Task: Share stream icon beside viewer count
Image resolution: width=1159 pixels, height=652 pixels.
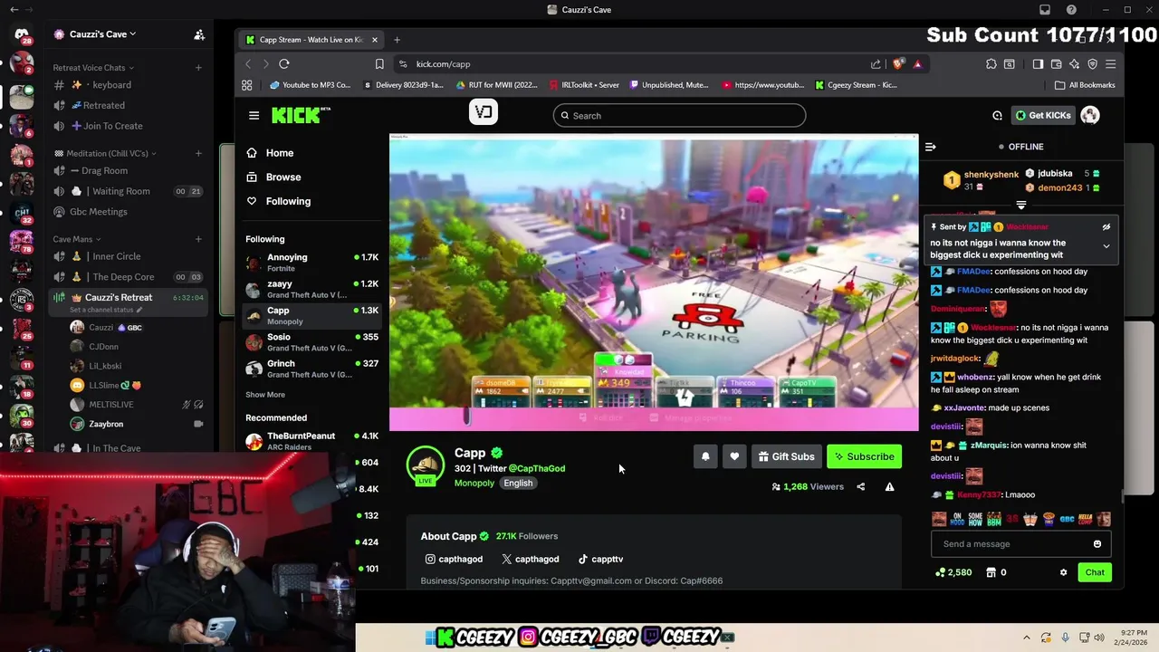Action: [861, 486]
